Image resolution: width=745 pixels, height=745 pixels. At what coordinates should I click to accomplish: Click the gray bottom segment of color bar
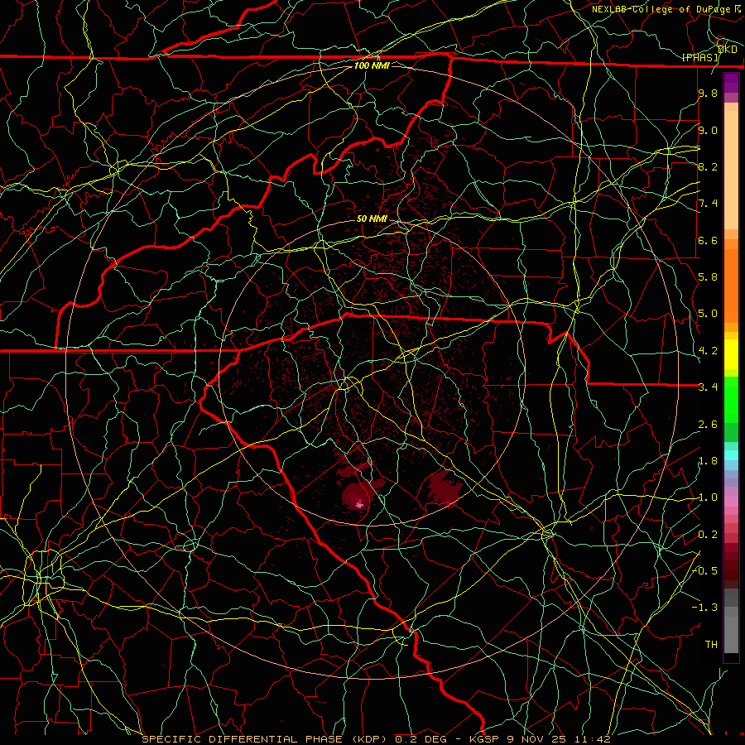pyautogui.click(x=731, y=632)
